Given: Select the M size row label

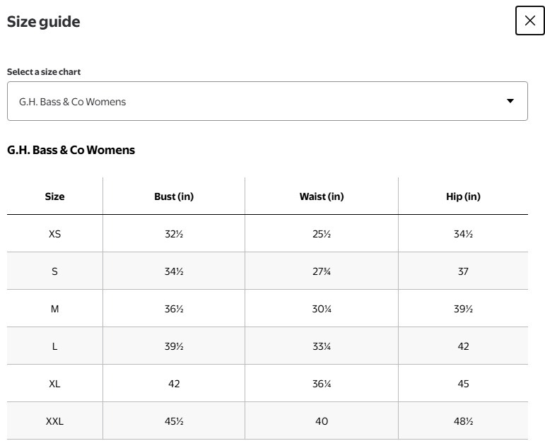Looking at the screenshot, I should point(54,309).
